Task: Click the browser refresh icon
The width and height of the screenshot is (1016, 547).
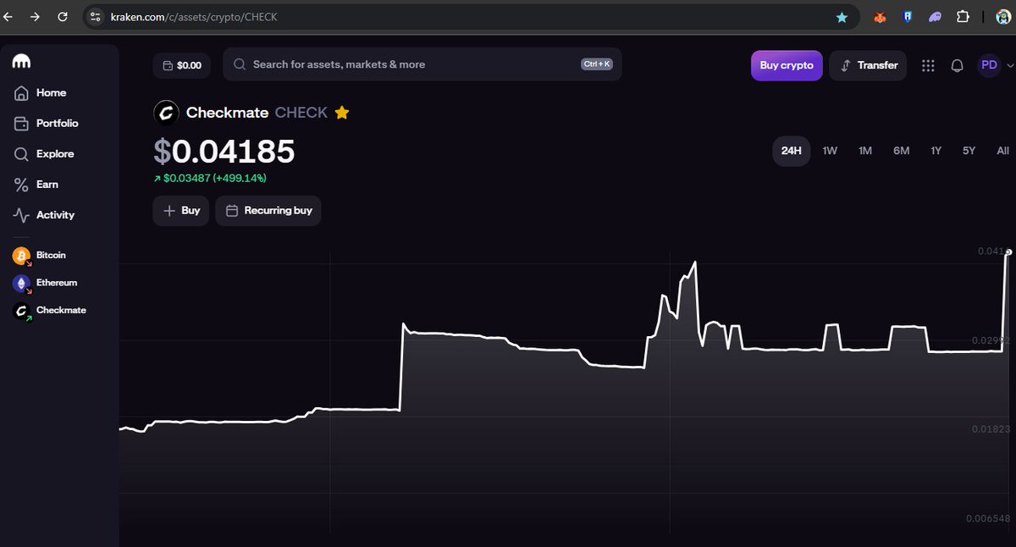Action: (x=62, y=16)
